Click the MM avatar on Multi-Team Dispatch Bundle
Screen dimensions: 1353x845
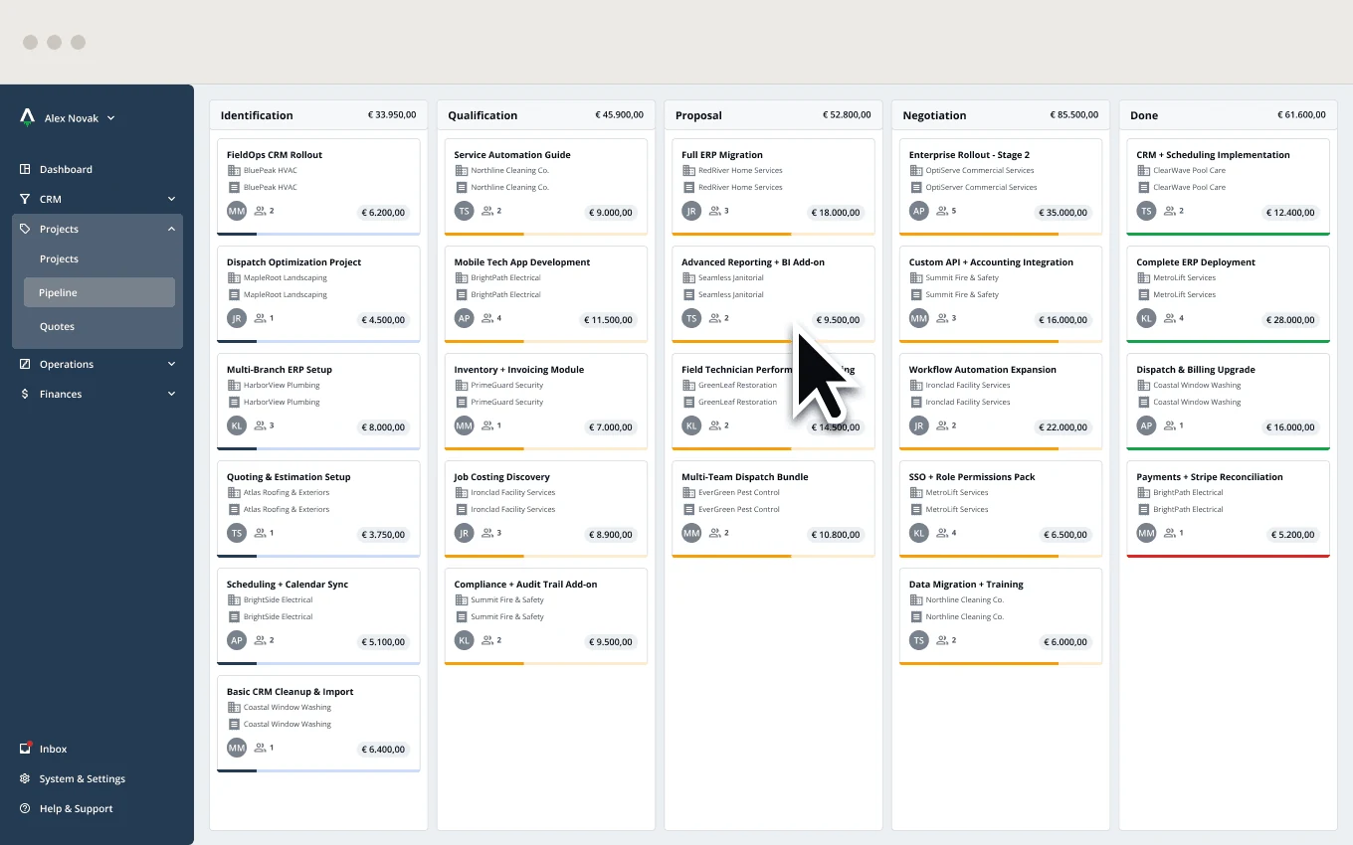[691, 533]
